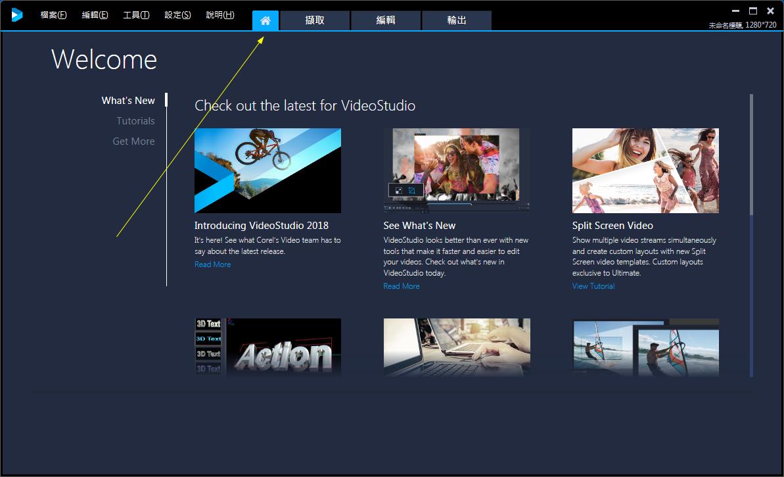Viewport: 784px width, 477px height.
Task: Open the Home tab icon
Action: 265,20
